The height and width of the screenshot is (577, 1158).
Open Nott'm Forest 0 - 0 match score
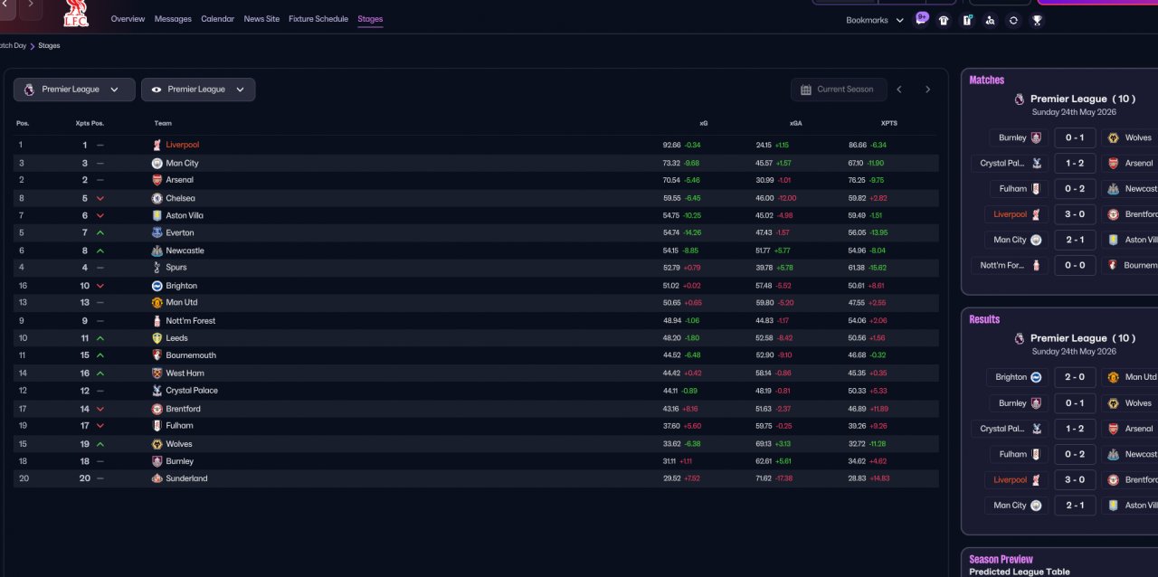click(x=1075, y=265)
